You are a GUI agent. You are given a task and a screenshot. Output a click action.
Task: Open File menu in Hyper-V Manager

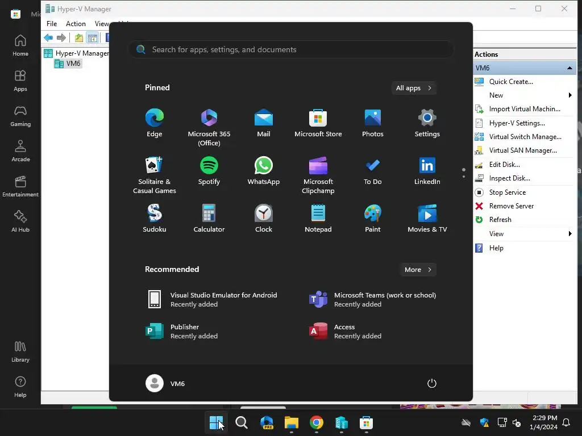click(52, 24)
